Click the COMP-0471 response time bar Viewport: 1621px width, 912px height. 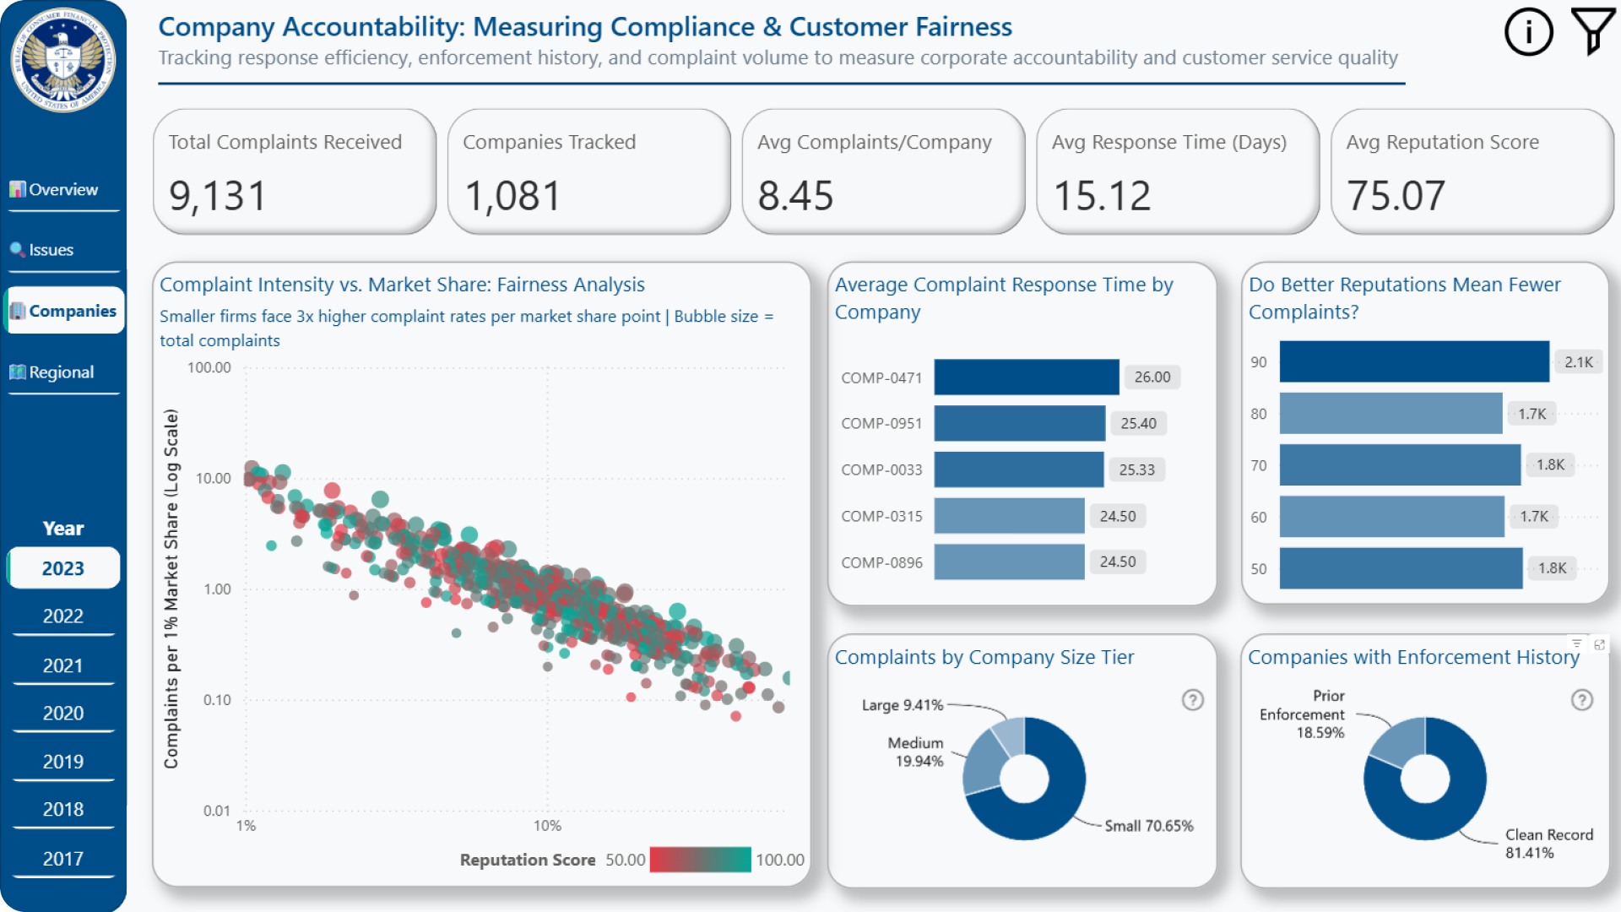tap(1026, 377)
